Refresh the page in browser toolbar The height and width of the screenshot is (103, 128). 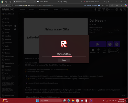pyautogui.click(x=7, y=5)
